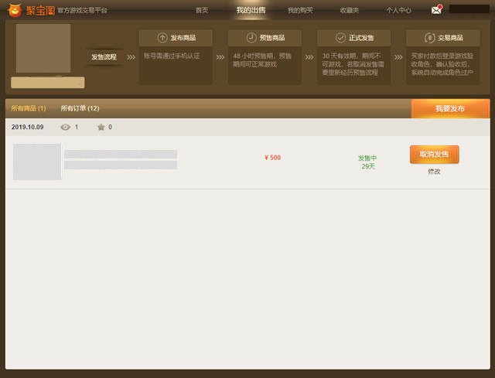Go to 首页 in top navigation
Image resolution: width=495 pixels, height=378 pixels.
[x=202, y=10]
